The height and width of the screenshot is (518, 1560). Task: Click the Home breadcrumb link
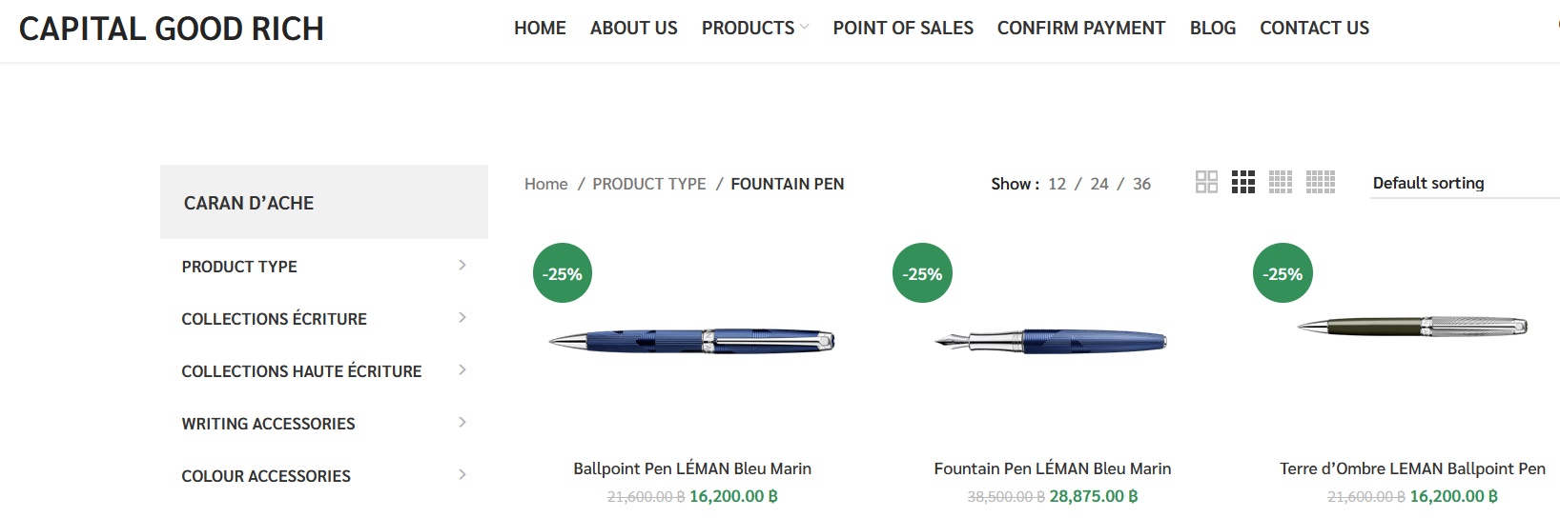point(545,184)
